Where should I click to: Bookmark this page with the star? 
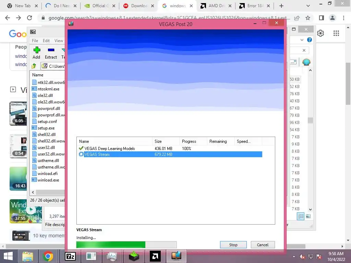tap(308, 18)
